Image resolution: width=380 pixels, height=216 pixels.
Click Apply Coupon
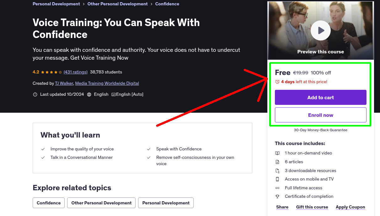tap(351, 207)
